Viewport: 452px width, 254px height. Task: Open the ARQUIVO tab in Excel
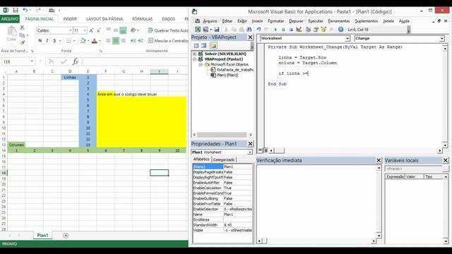(10, 19)
